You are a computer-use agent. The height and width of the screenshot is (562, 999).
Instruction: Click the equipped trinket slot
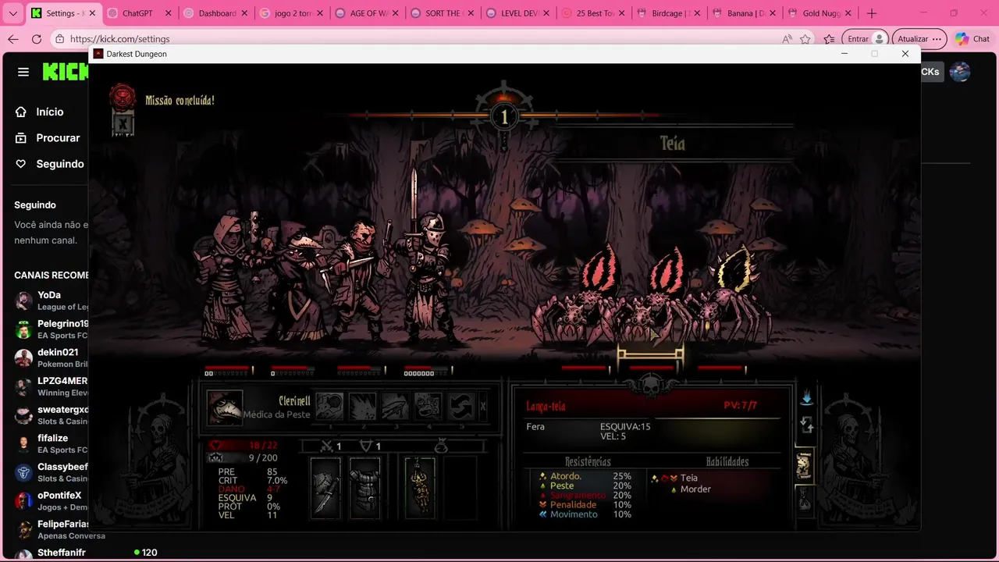tap(421, 488)
